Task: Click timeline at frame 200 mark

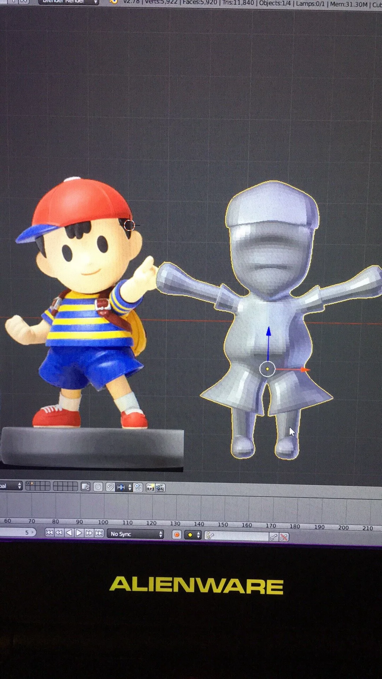Action: point(343,527)
